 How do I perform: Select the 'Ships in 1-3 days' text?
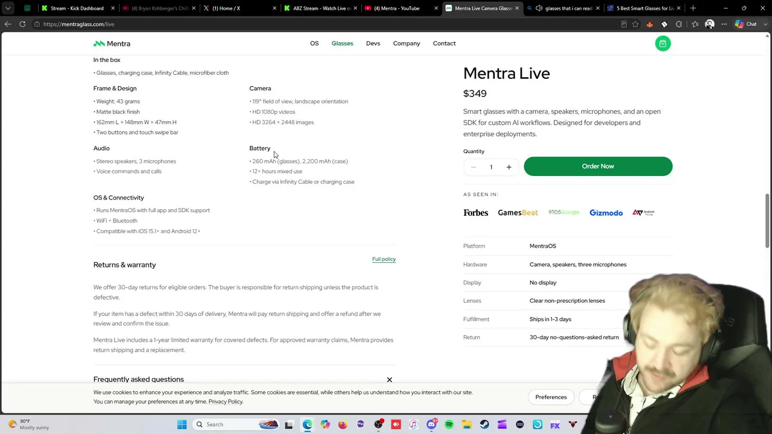click(550, 319)
